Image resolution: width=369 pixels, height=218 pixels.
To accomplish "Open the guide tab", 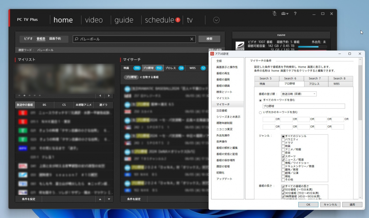I will (x=124, y=20).
